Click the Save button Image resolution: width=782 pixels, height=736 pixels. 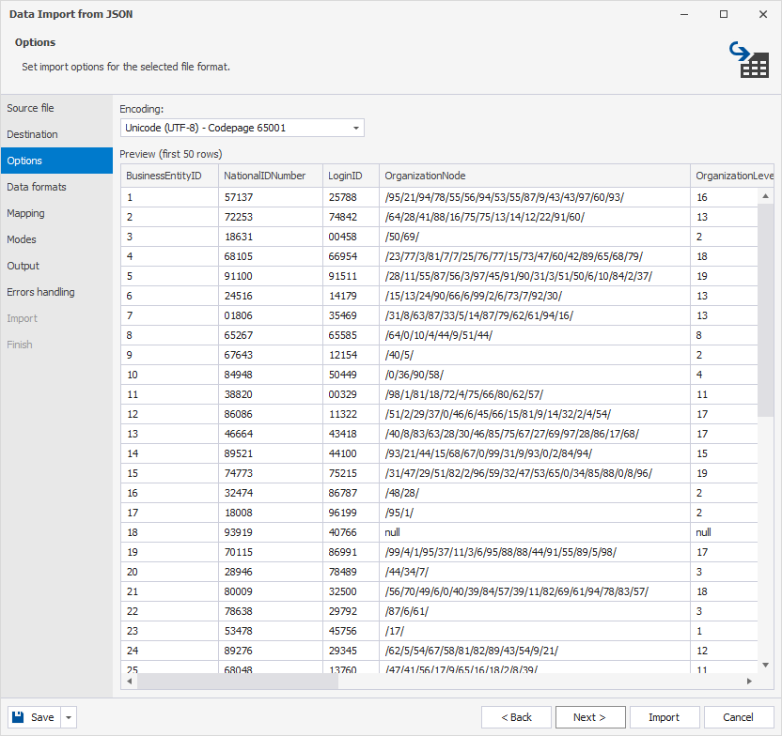pos(34,717)
